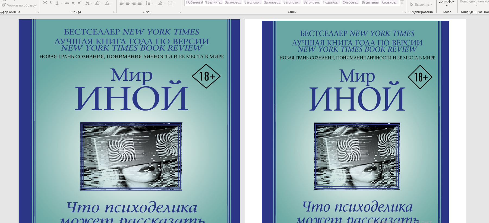Click the Format Painter (Формат по образцу)
The width and height of the screenshot is (489, 223).
click(x=19, y=5)
